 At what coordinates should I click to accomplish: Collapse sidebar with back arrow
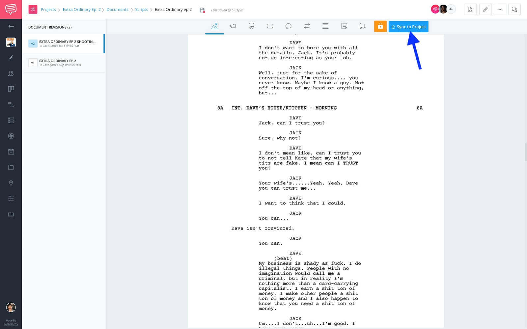(11, 26)
